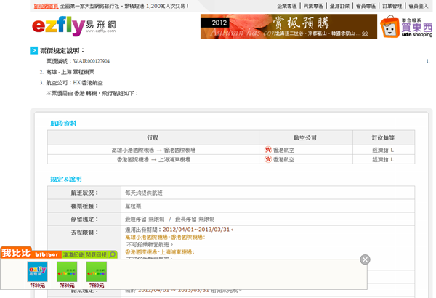Open the 問題回報 tab in bibibar
The width and height of the screenshot is (436, 298).
point(97,254)
